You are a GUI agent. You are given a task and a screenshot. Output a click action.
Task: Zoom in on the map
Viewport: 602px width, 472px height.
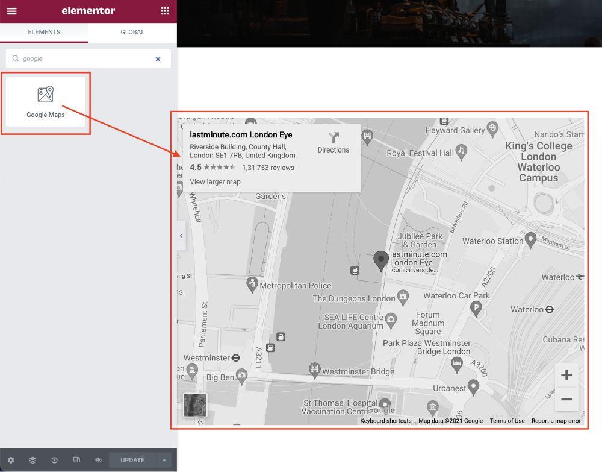[x=566, y=375]
